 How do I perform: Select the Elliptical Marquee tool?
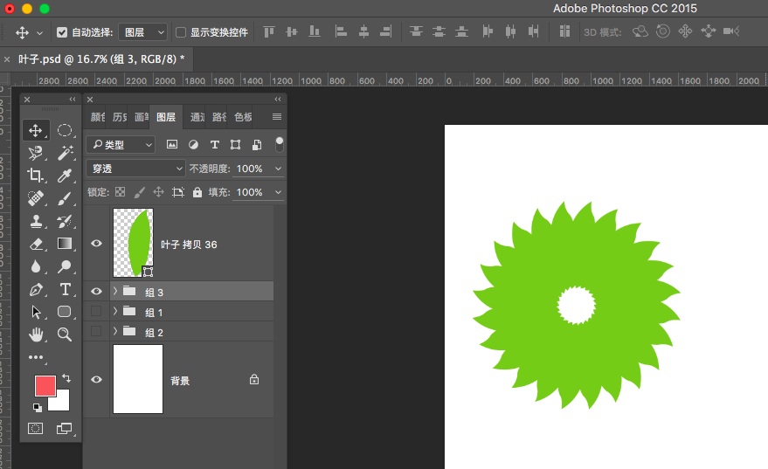(64, 130)
